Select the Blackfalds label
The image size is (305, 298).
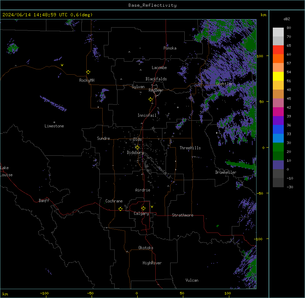pyautogui.click(x=156, y=79)
